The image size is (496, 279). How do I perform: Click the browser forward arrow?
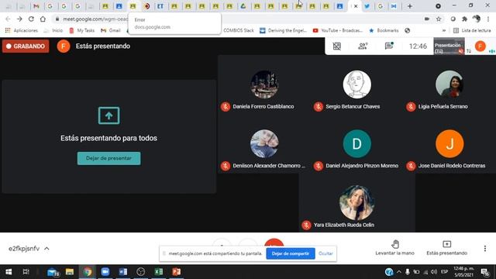tap(19, 19)
